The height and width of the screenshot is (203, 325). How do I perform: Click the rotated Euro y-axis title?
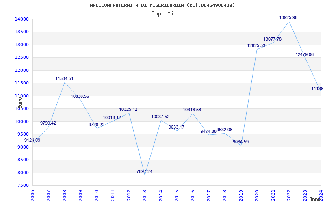[20, 103]
